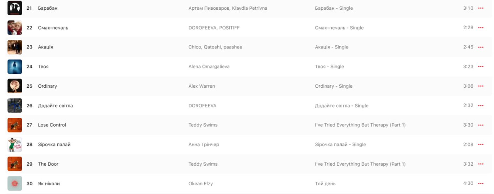Click the Як ніколи album artwork
Screen dimensions: 494x194
(x=15, y=183)
